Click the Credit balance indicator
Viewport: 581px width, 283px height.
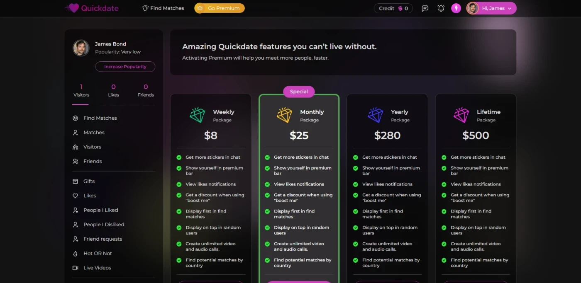393,8
